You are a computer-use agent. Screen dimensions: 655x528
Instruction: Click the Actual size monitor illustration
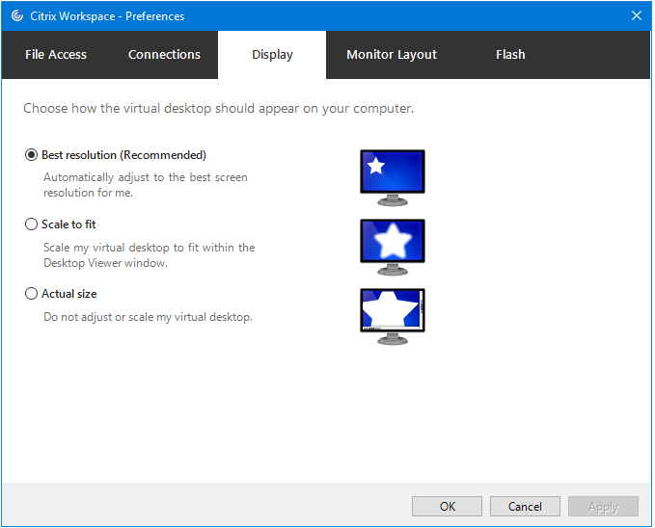point(393,317)
